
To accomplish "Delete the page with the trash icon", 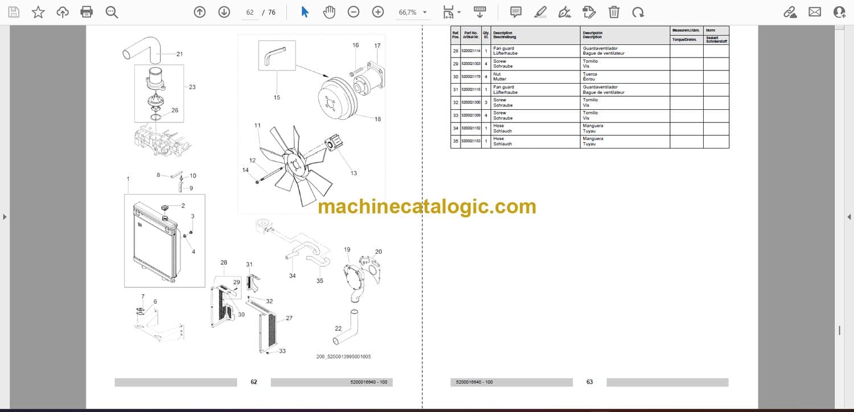I will 614,12.
